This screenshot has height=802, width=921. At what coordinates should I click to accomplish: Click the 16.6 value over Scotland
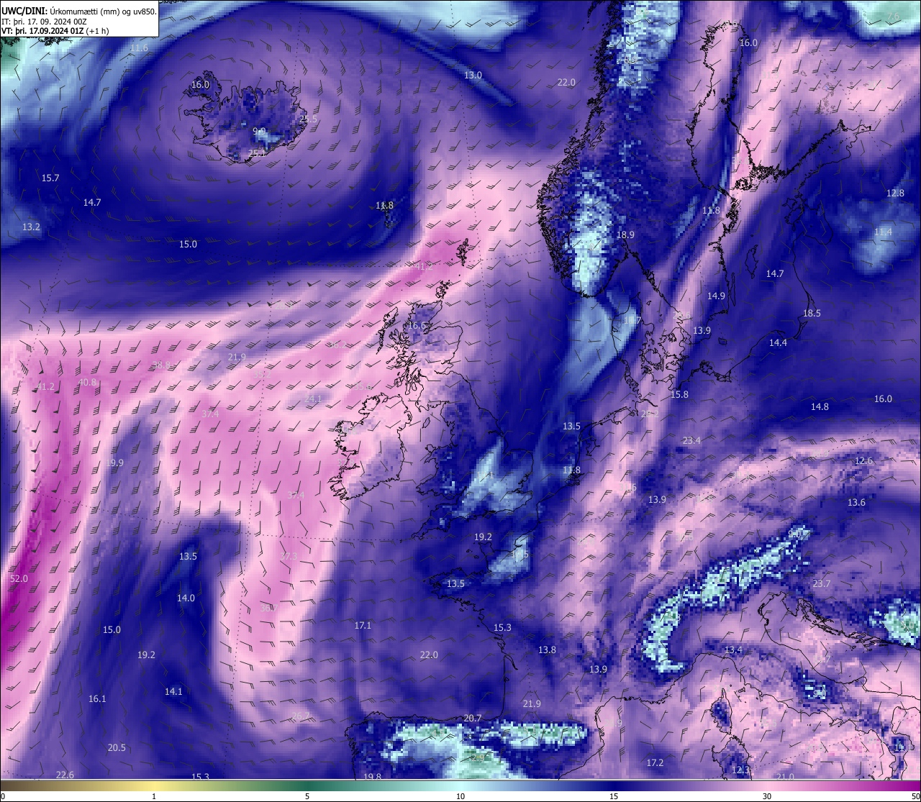tap(417, 325)
